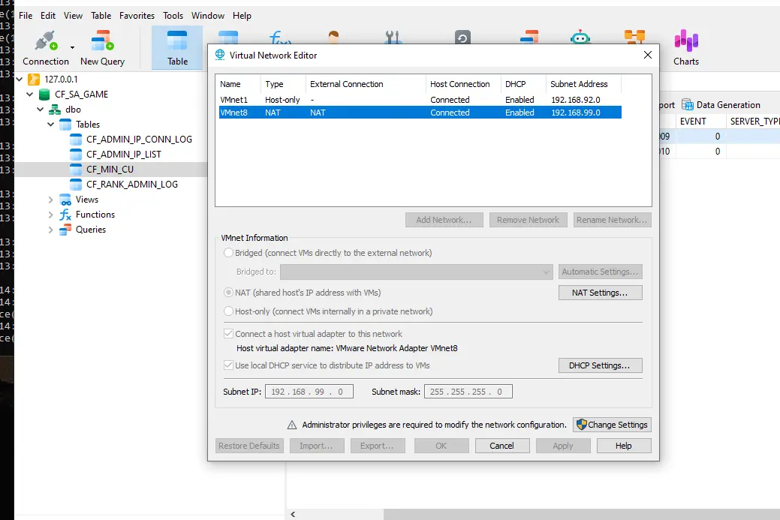Collapse the 127.0.0.1 connection node

(20, 79)
